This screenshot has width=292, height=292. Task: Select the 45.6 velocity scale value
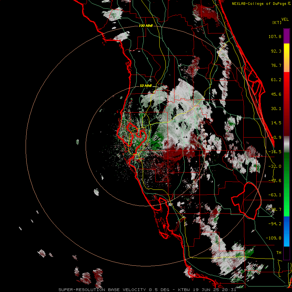276,94
